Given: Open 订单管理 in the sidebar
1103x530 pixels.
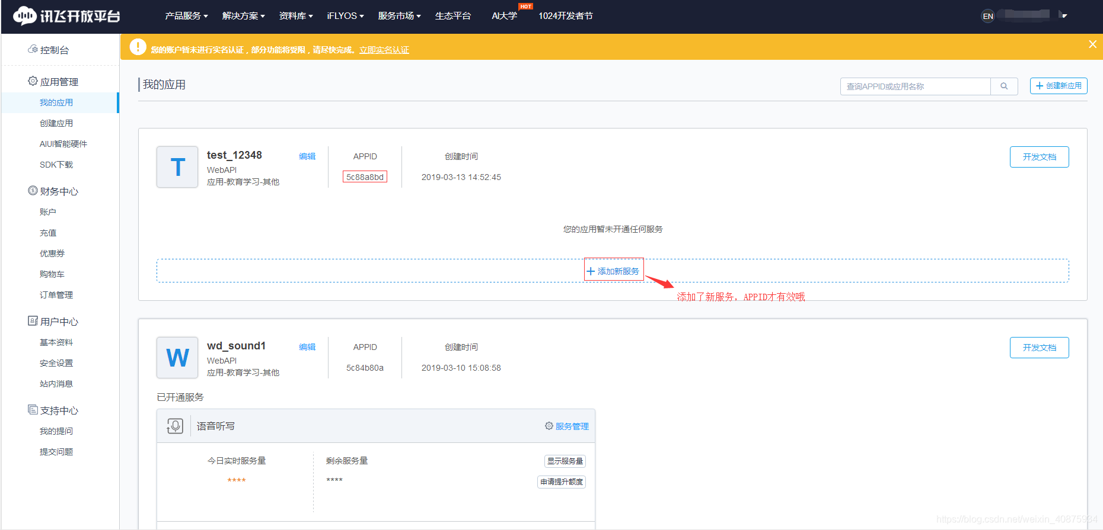Looking at the screenshot, I should [x=56, y=295].
